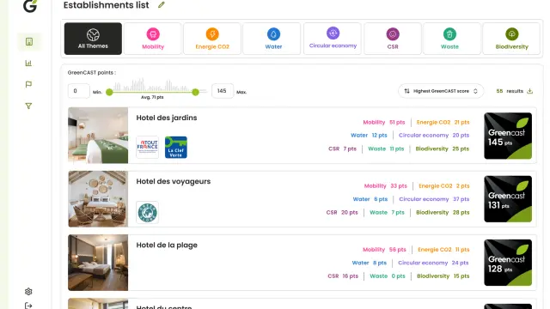Screen dimensions: 550x309
Task: Click the minimum slider handle
Action: 109,92
